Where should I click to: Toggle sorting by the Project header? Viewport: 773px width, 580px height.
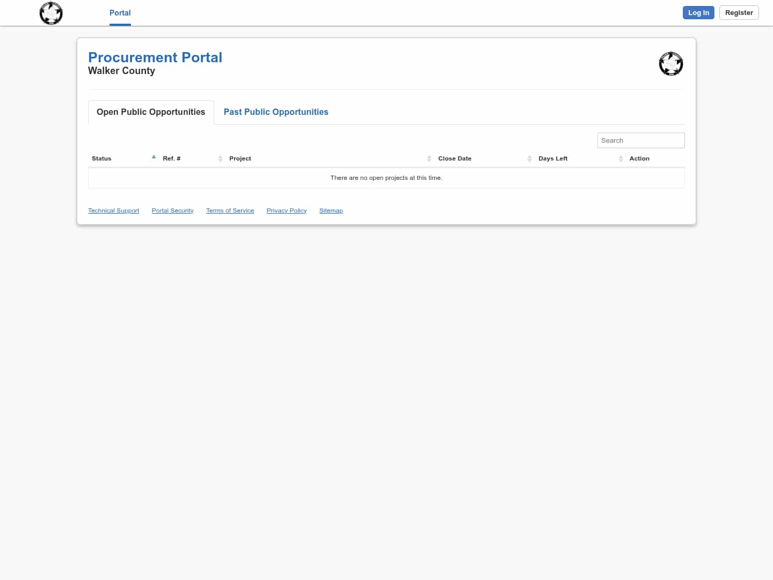pyautogui.click(x=240, y=158)
